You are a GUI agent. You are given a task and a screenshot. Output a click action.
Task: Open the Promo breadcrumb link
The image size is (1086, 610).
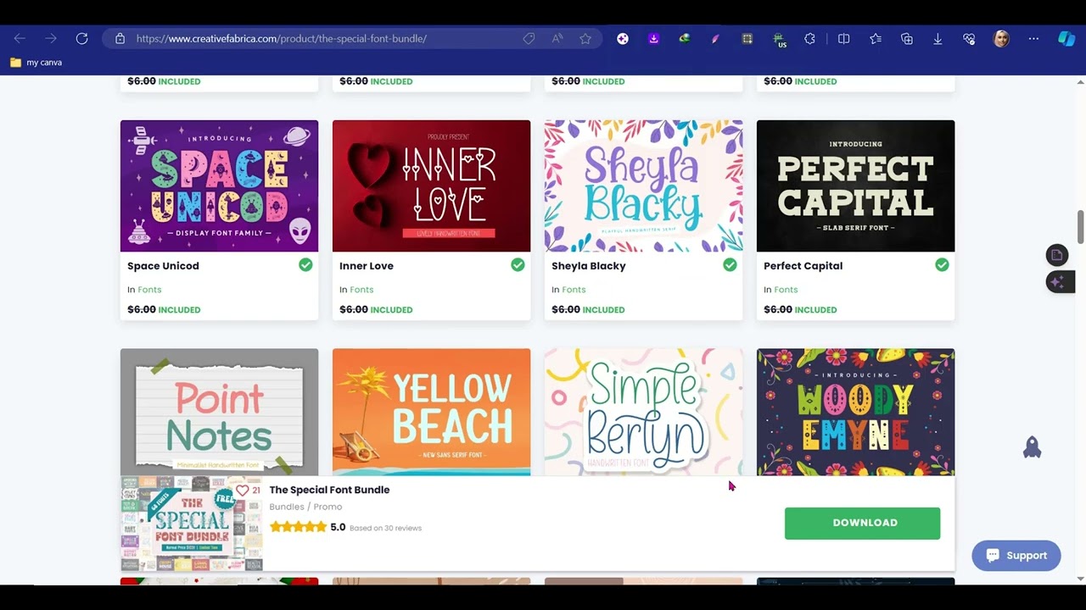[x=327, y=507]
